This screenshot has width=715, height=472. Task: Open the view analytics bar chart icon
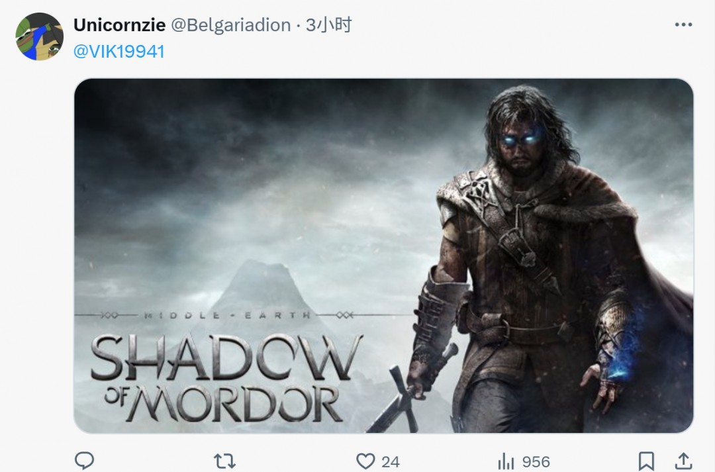[x=506, y=461]
